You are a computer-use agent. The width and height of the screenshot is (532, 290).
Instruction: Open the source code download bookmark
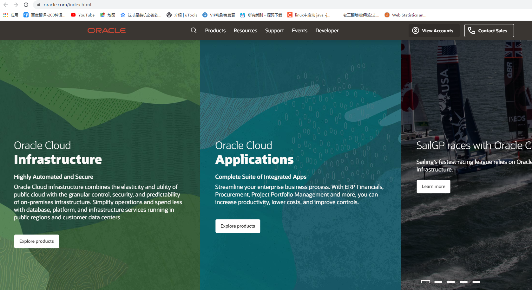point(261,15)
